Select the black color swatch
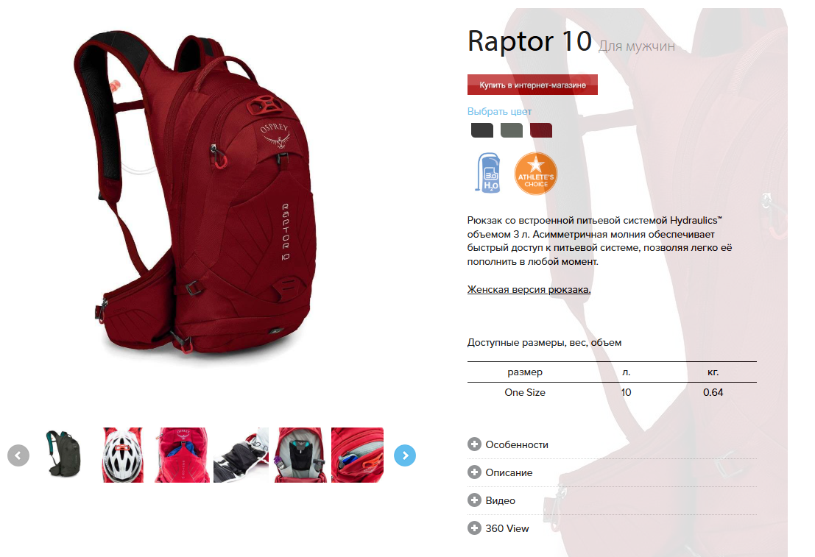Viewport: 815px width, 557px height. click(481, 130)
